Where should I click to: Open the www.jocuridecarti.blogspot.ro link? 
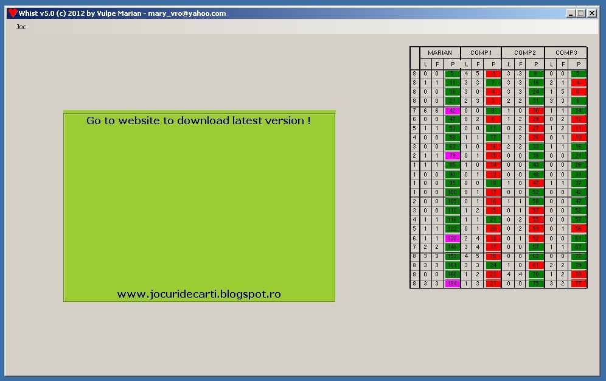(x=199, y=295)
